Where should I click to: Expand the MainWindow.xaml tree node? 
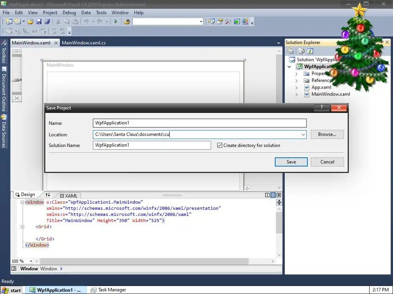click(x=297, y=95)
